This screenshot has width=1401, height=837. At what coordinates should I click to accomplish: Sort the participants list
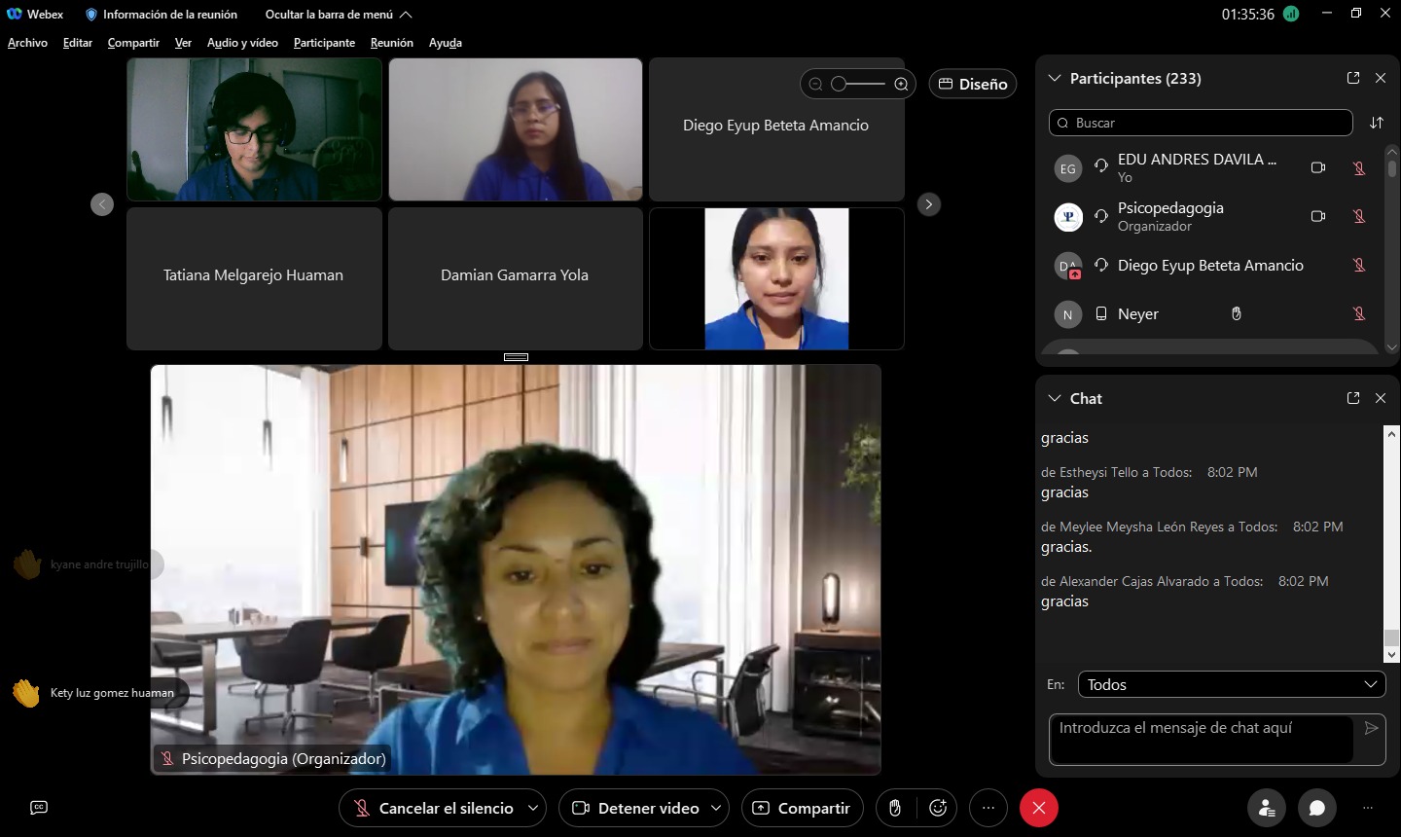pyautogui.click(x=1376, y=123)
